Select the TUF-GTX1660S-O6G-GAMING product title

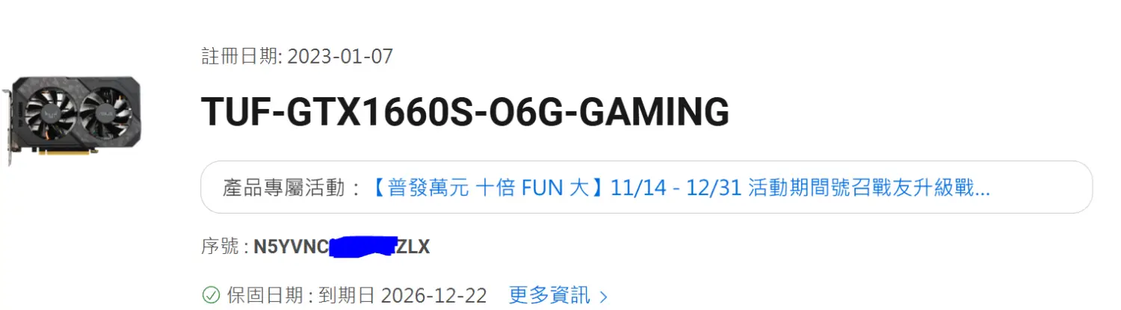tap(465, 111)
